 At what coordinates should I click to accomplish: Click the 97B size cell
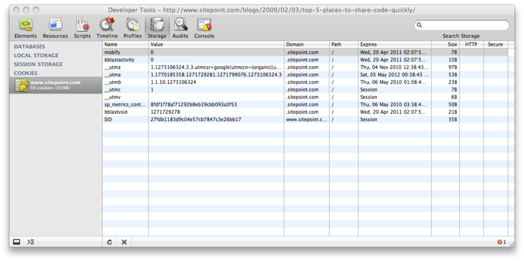(x=445, y=67)
